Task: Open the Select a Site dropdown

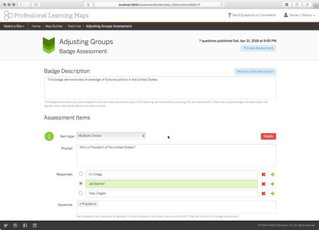Action: click(14, 26)
